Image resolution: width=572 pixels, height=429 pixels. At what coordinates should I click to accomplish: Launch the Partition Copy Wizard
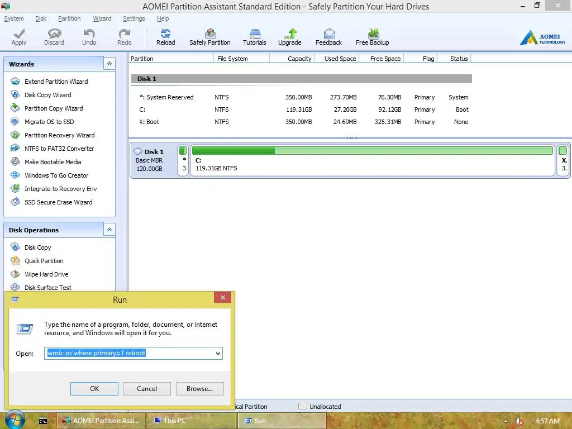pyautogui.click(x=54, y=108)
